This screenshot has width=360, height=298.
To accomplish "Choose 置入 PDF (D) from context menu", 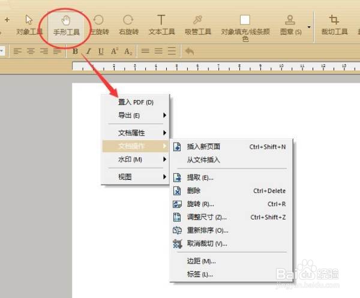I will pos(136,102).
